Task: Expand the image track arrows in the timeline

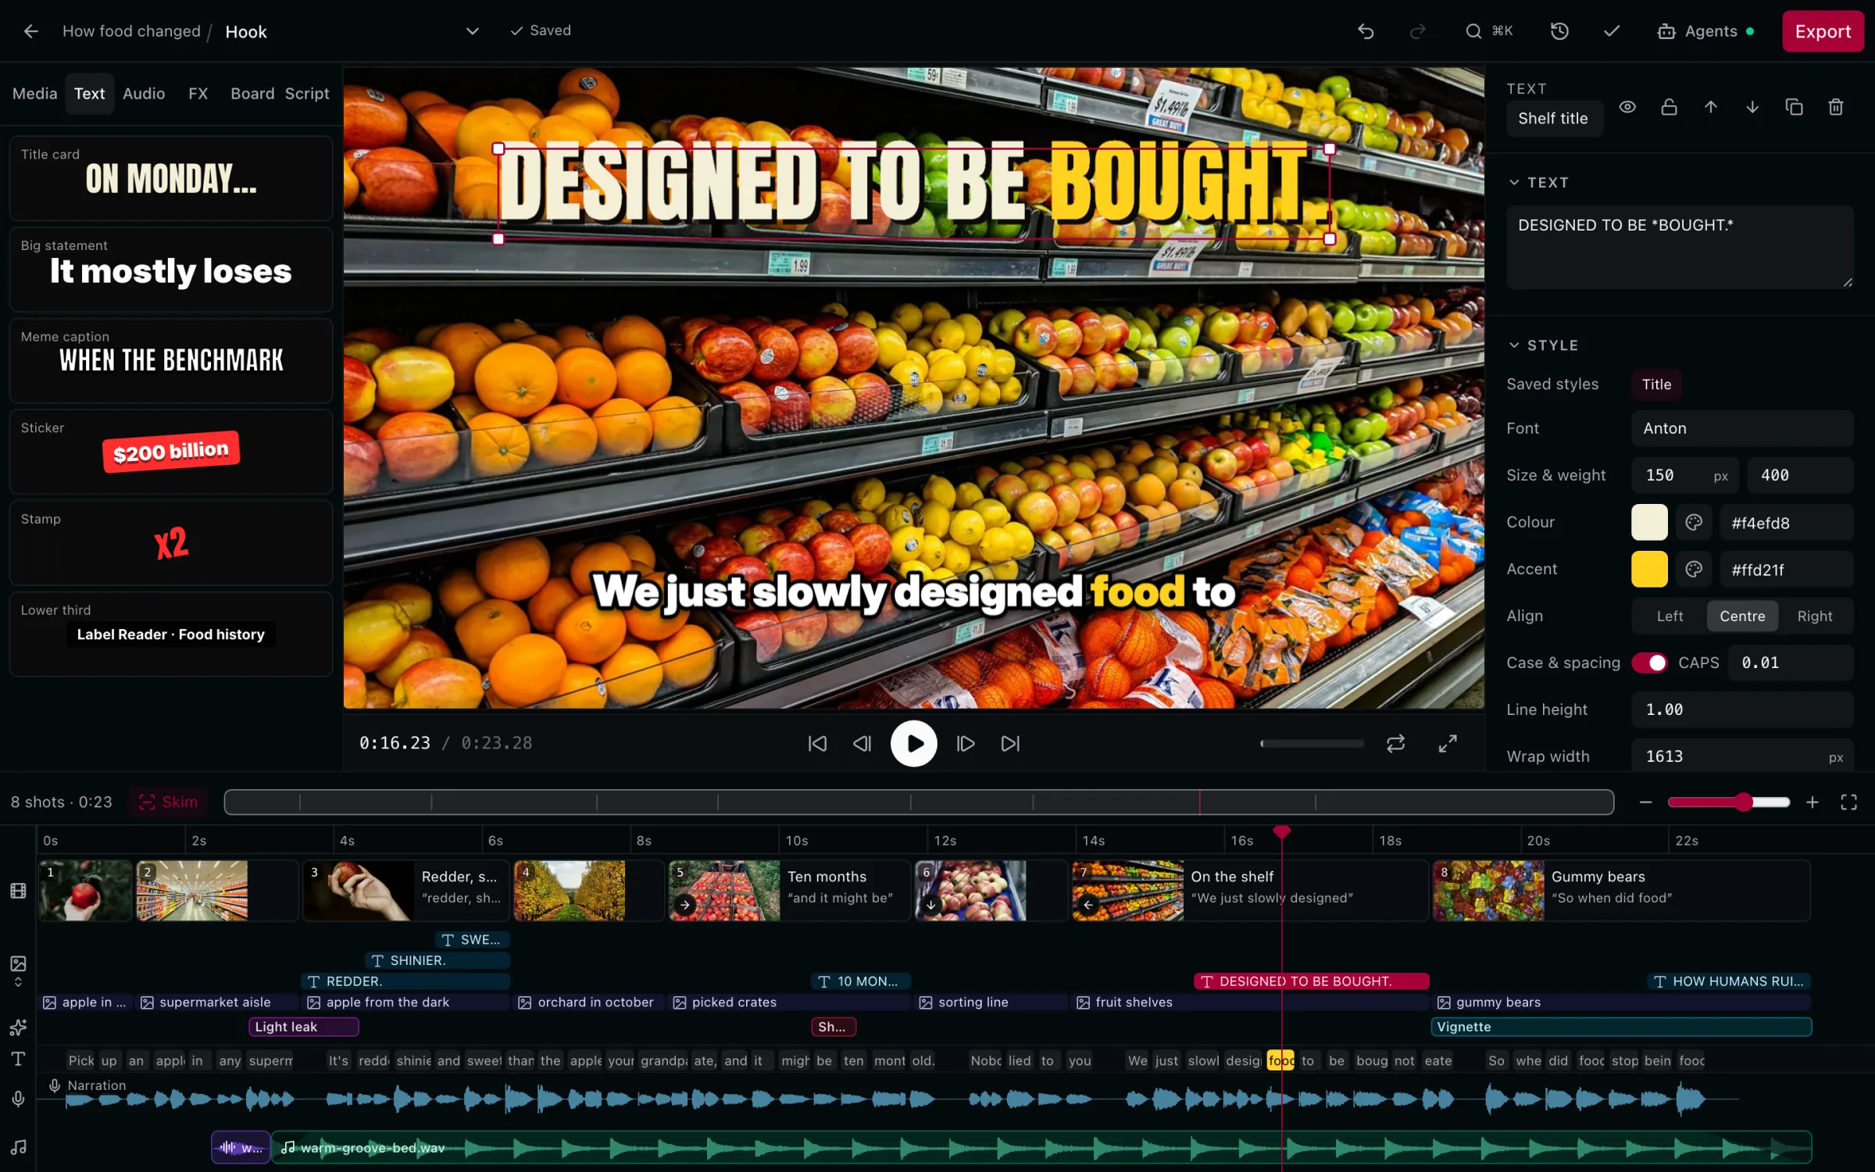Action: pos(18,983)
